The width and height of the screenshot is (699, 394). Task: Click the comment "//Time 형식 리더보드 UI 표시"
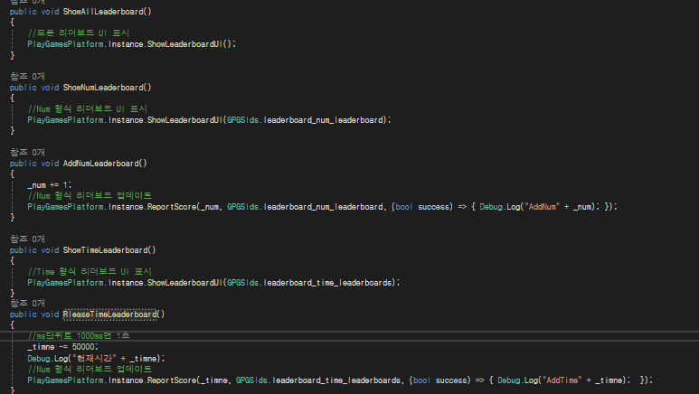(90, 271)
